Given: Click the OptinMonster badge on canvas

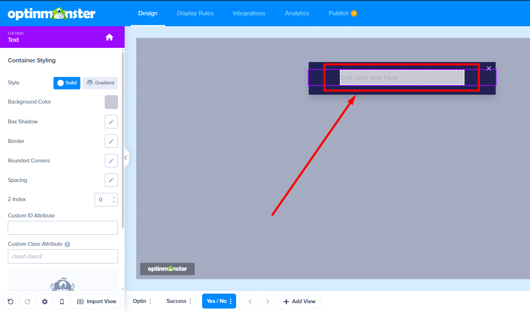Looking at the screenshot, I should [167, 269].
